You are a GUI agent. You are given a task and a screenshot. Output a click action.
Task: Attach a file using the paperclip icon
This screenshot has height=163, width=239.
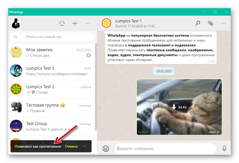pos(210,23)
